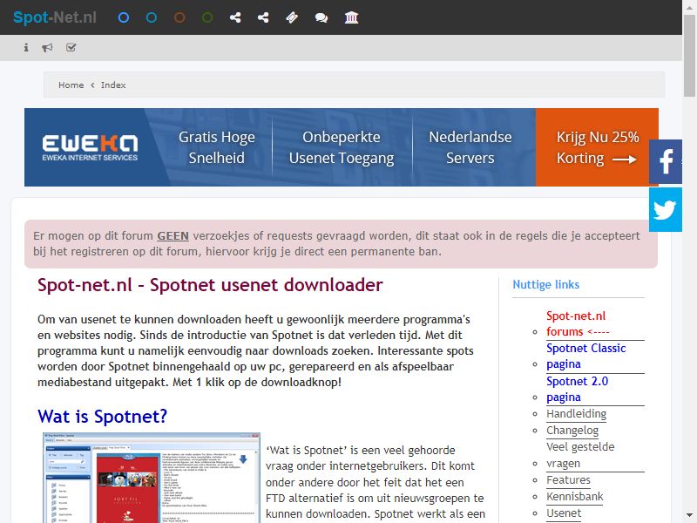Click the underlined word 'GEEN' in the warning

173,236
